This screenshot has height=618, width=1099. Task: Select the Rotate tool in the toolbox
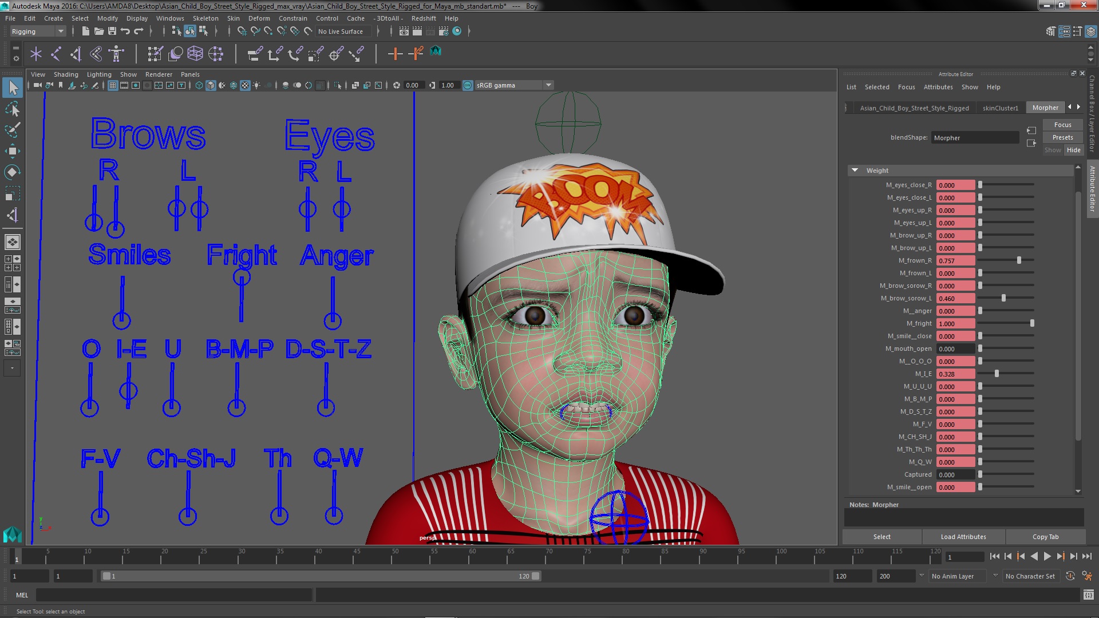click(x=13, y=172)
